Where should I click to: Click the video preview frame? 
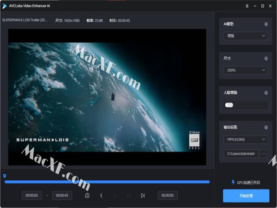[x=107, y=97]
